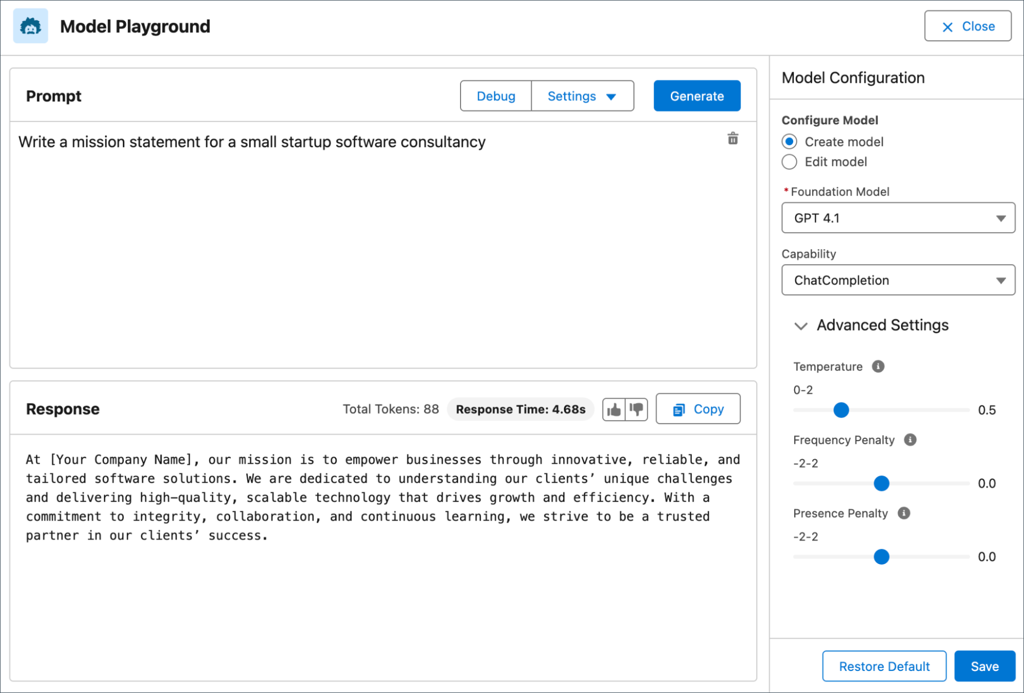Screen dimensions: 1024x693
Task: Click the Debug button
Action: click(x=495, y=96)
